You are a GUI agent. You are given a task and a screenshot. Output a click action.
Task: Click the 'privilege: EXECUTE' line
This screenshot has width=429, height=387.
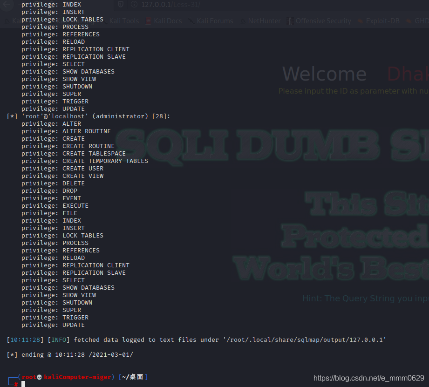click(55, 206)
